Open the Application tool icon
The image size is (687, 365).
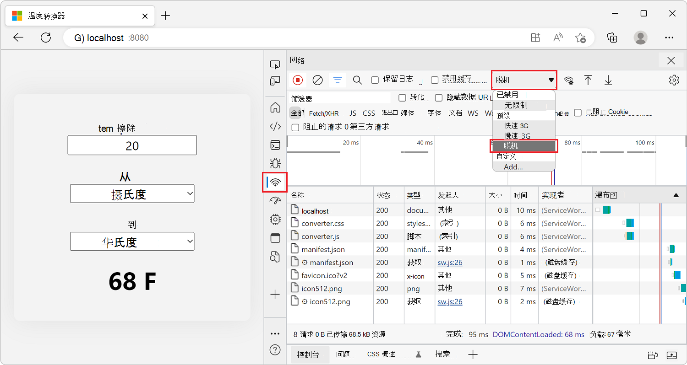(x=275, y=238)
